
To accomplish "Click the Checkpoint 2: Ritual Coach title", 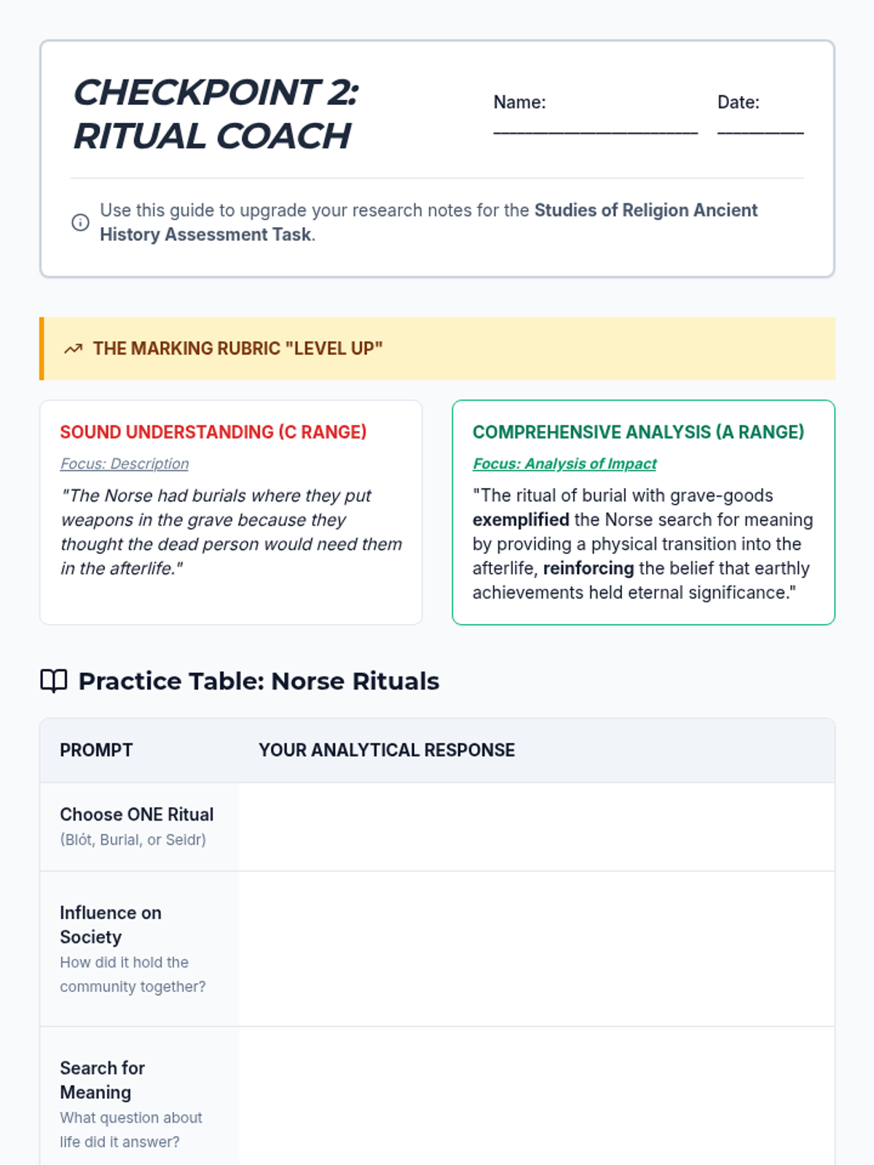I will point(216,114).
